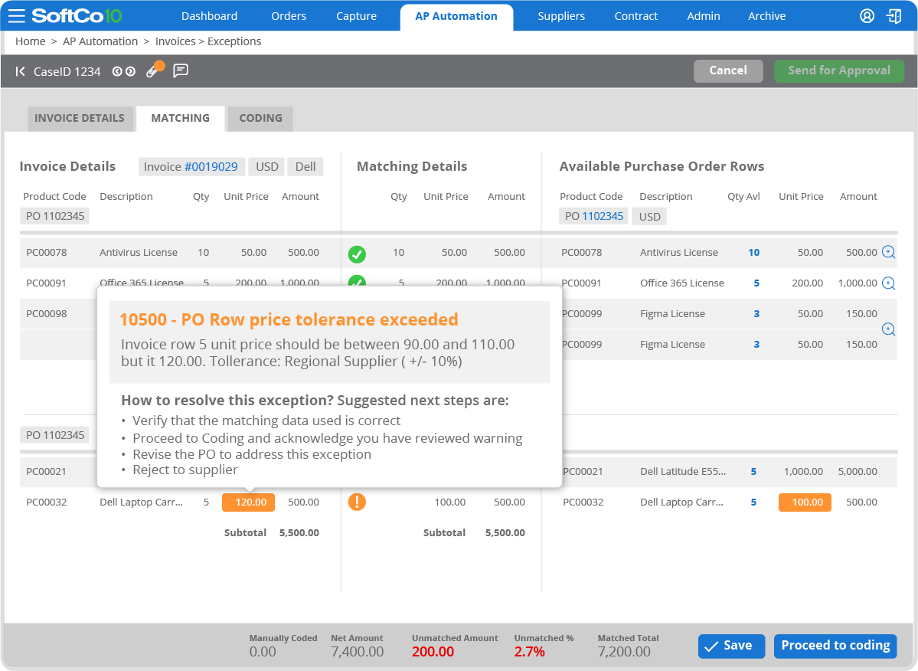Go back using the first-case arrow icon

tap(21, 71)
